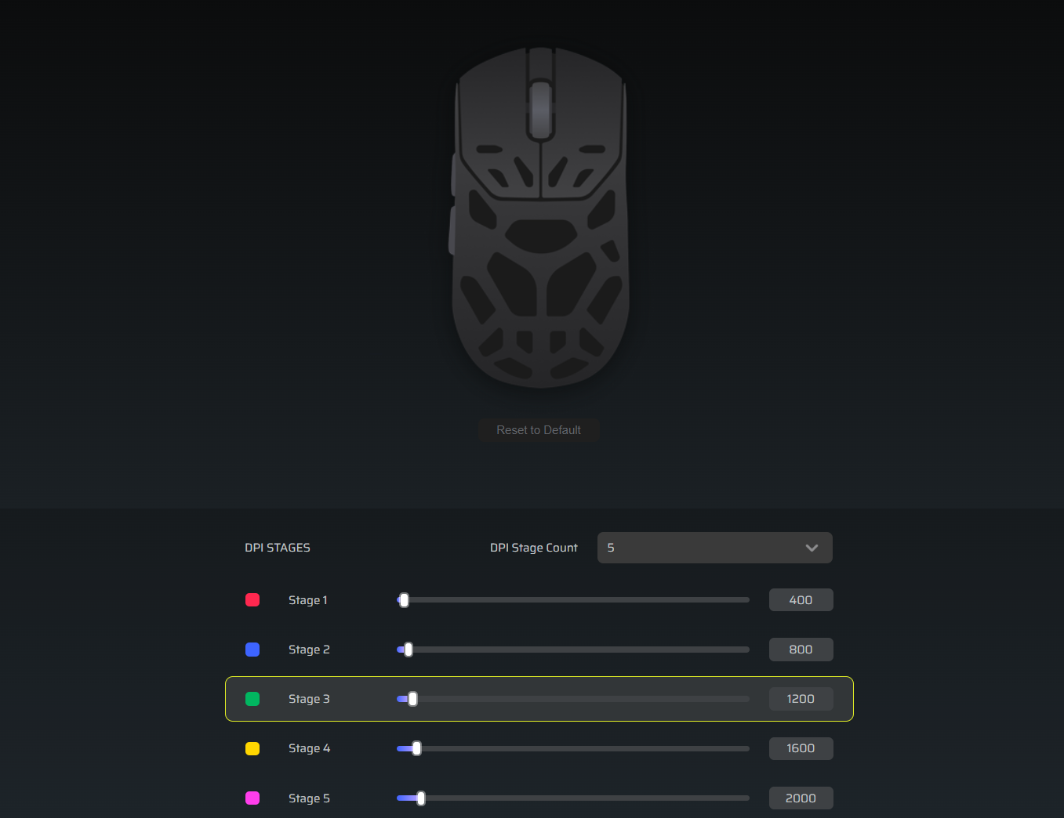This screenshot has height=818, width=1064.
Task: Click the mouse scroll wheel on the device image
Action: (x=540, y=109)
